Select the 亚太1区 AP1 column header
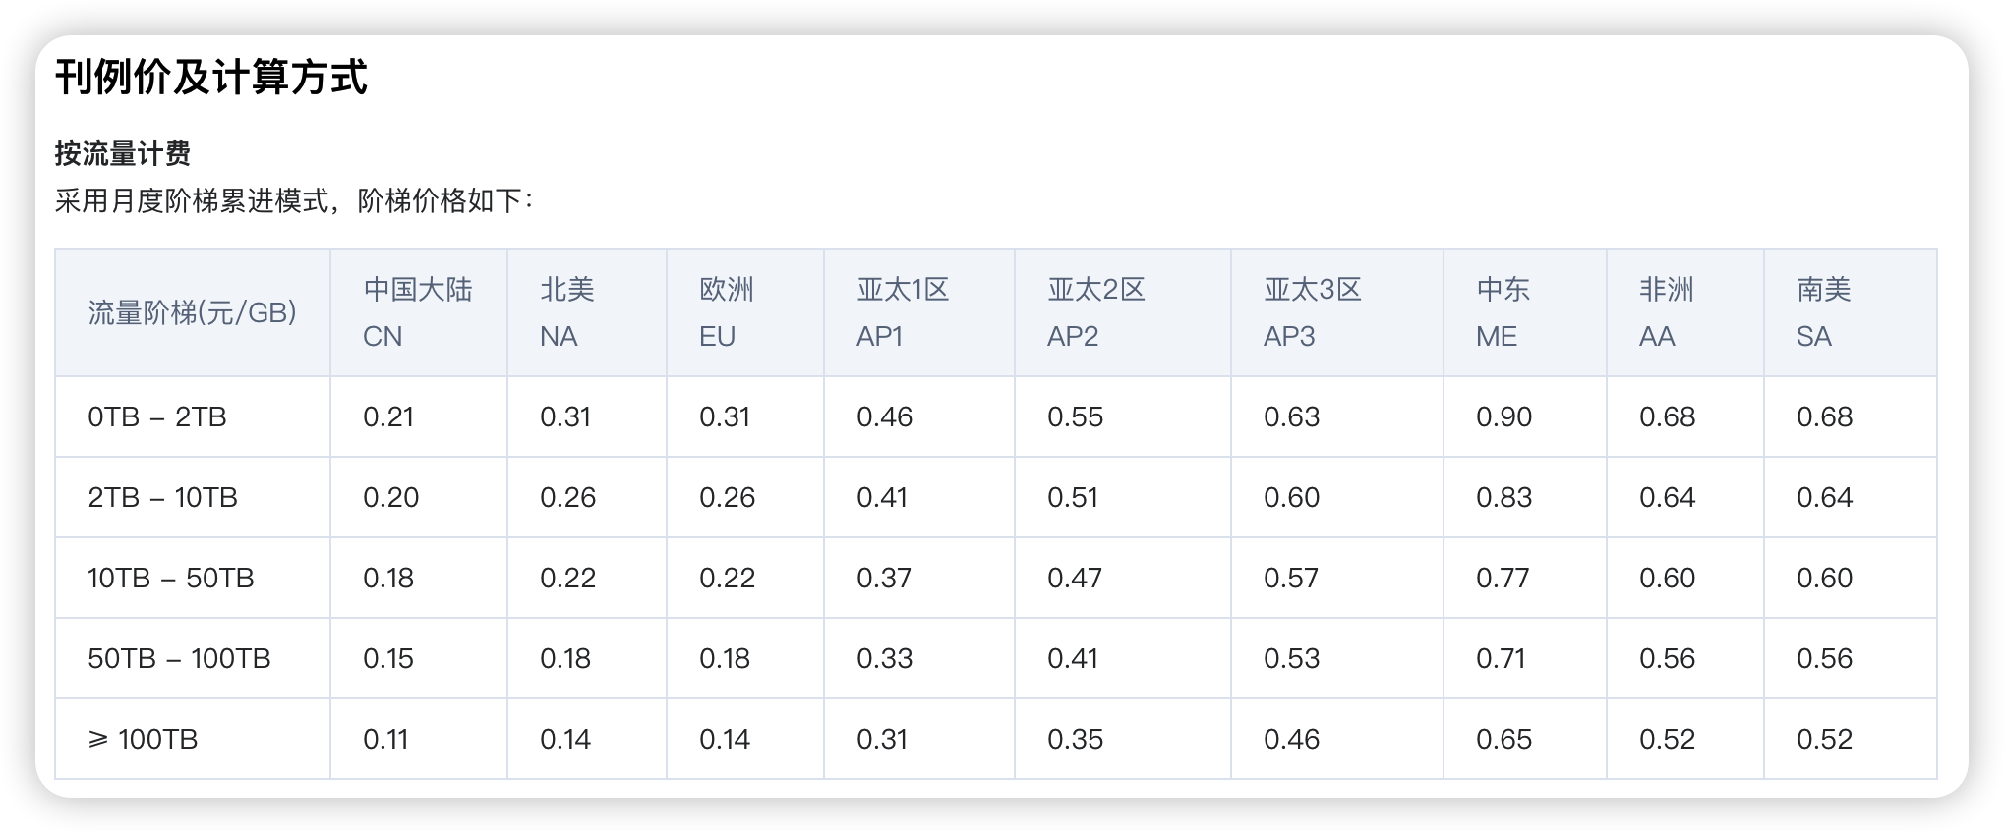The image size is (2004, 833). click(903, 312)
